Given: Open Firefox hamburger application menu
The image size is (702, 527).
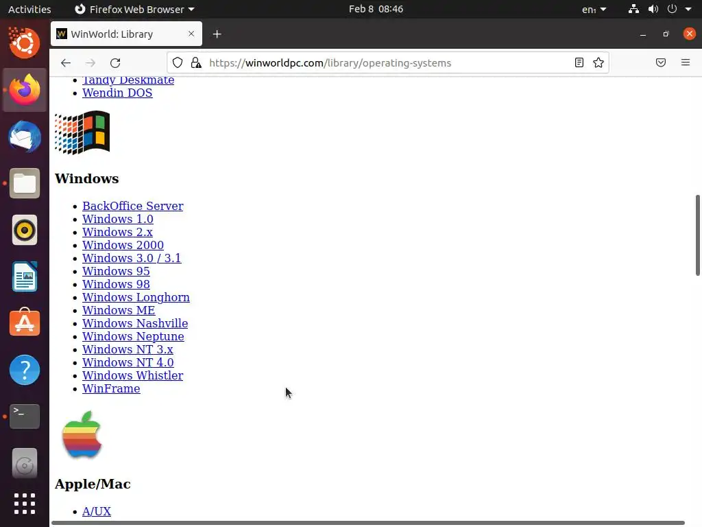Looking at the screenshot, I should tap(686, 62).
